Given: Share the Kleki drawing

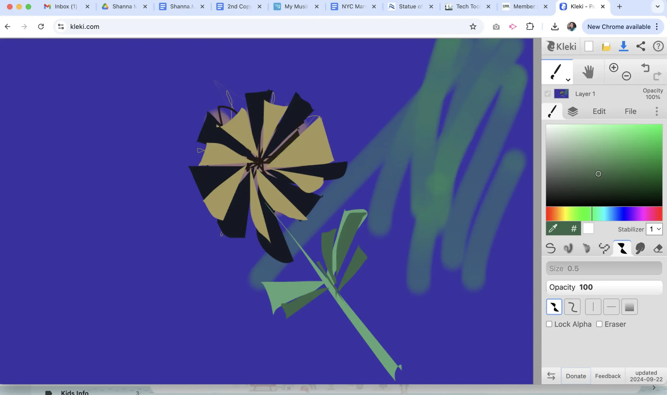Looking at the screenshot, I should [x=640, y=46].
